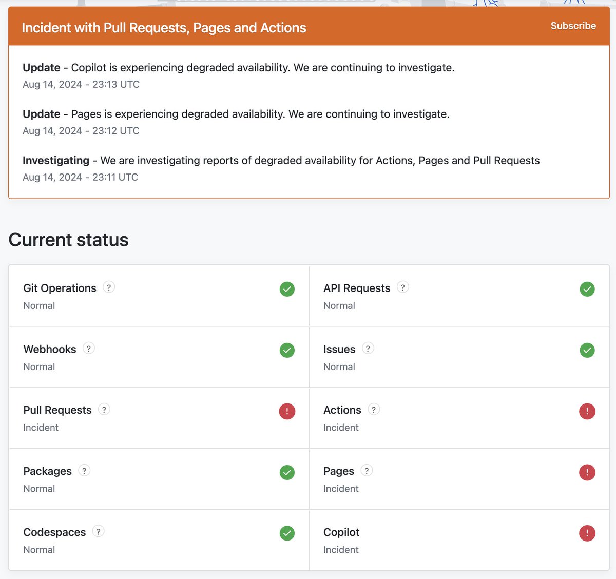Click the red incident icon for Pages
This screenshot has width=616, height=579.
point(587,472)
